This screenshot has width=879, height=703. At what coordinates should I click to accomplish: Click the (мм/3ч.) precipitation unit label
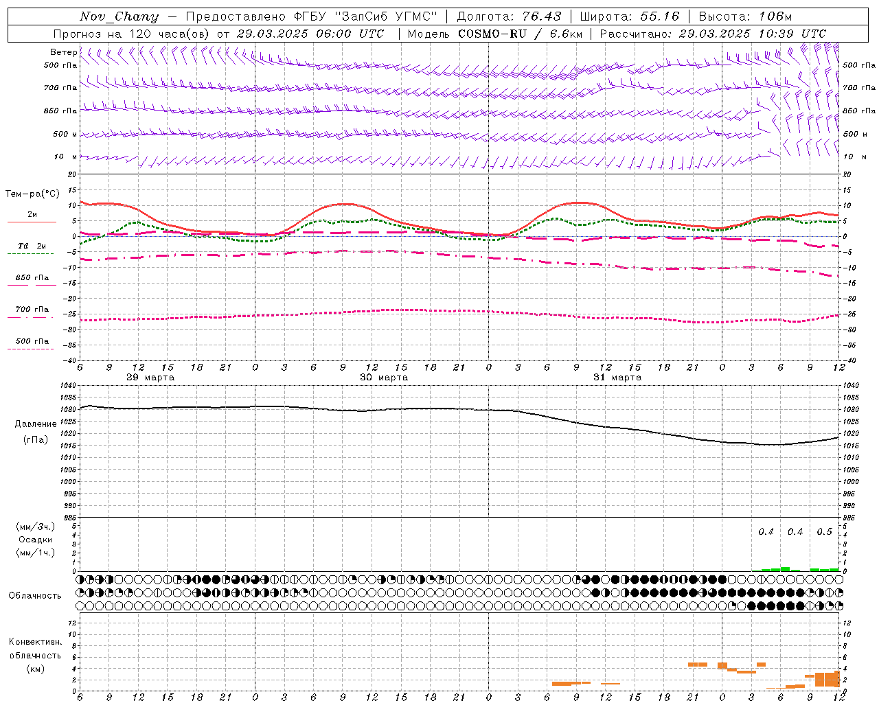coord(36,527)
